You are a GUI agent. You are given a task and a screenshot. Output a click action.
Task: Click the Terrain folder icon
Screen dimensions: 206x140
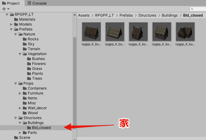pos(25,49)
